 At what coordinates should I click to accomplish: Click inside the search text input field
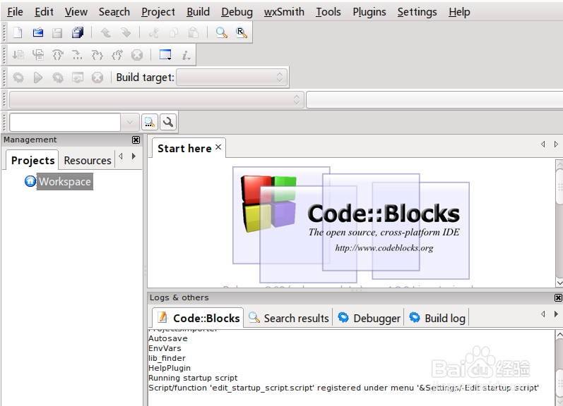pyautogui.click(x=65, y=122)
